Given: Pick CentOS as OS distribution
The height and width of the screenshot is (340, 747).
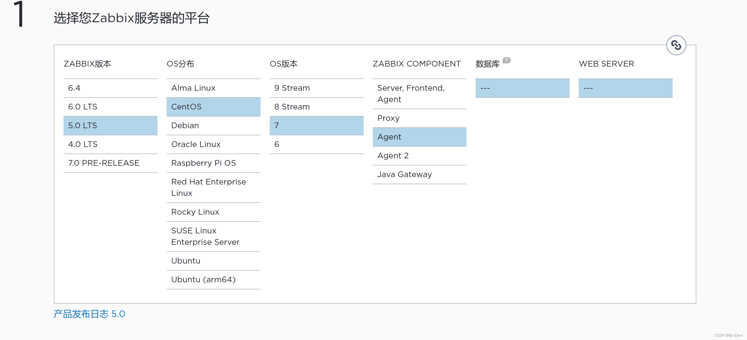Looking at the screenshot, I should [213, 107].
